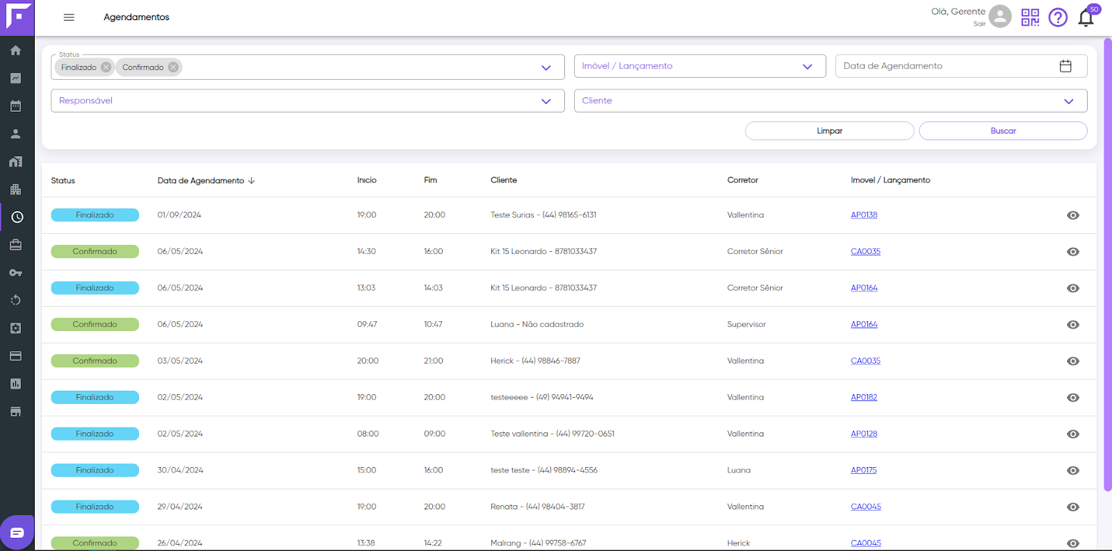Click Sair to log out

[979, 24]
